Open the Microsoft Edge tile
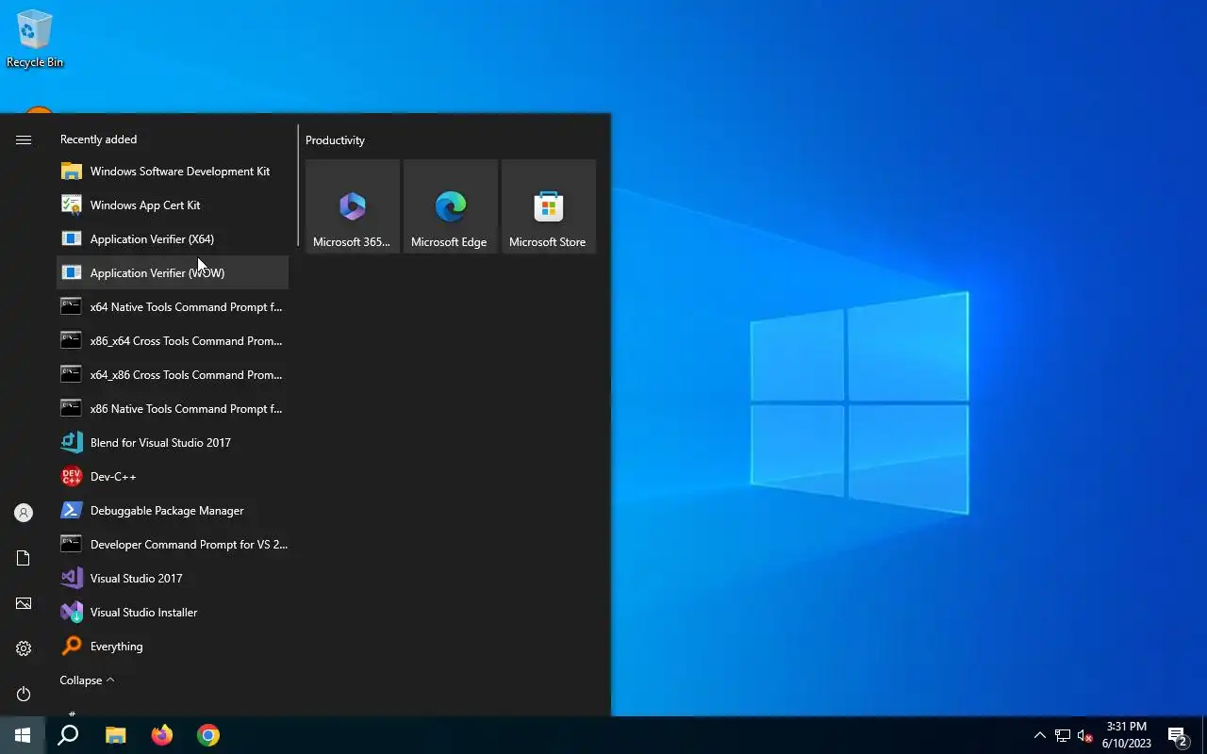This screenshot has width=1207, height=754. (x=451, y=206)
